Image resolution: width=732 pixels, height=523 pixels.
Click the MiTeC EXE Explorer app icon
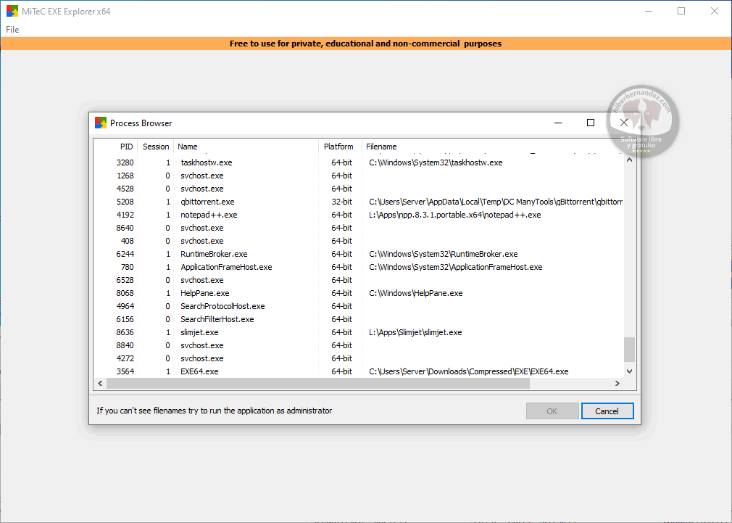click(12, 11)
